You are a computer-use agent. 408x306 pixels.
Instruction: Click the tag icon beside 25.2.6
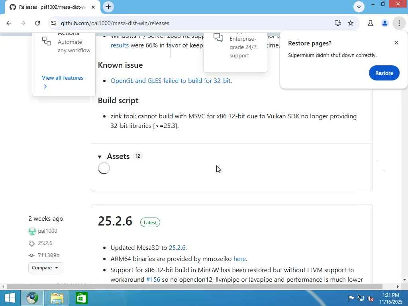pyautogui.click(x=31, y=243)
